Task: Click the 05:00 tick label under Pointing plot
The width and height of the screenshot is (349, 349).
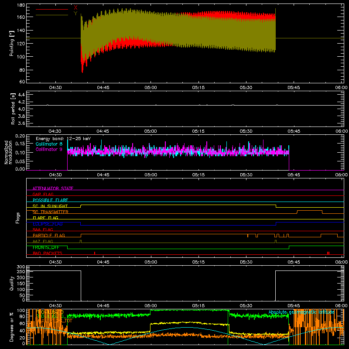Action: pos(151,88)
